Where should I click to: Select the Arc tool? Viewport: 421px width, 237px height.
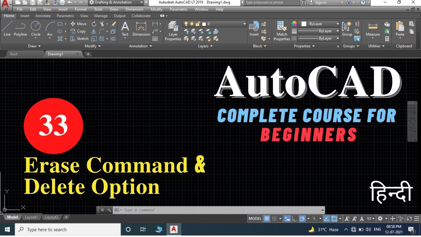pyautogui.click(x=50, y=29)
